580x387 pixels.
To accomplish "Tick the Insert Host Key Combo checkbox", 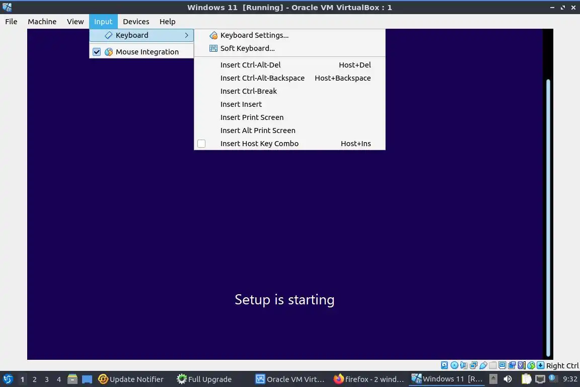I will [x=201, y=143].
